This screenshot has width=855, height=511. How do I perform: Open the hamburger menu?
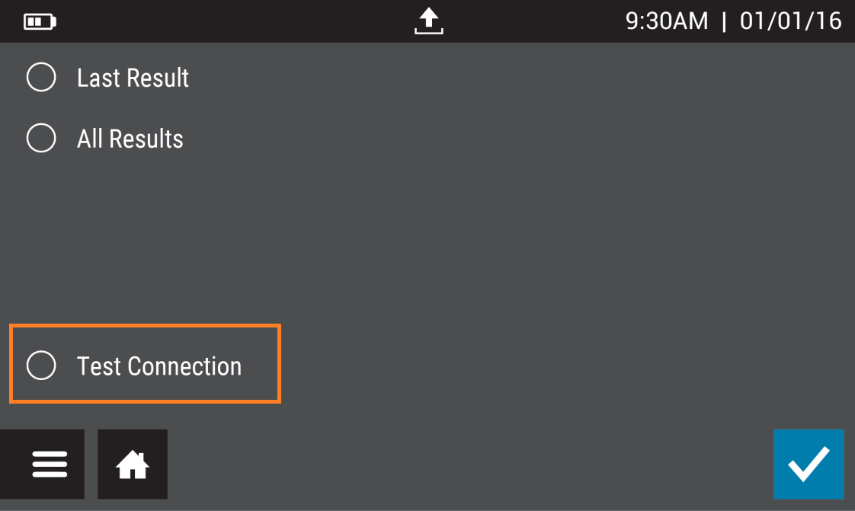[x=50, y=464]
